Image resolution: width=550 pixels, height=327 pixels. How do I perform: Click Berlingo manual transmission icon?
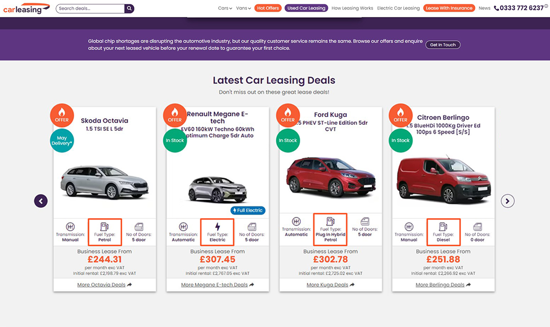tap(409, 227)
